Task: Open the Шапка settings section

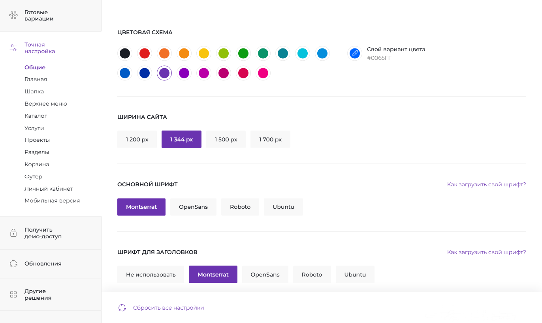Action: coord(34,91)
